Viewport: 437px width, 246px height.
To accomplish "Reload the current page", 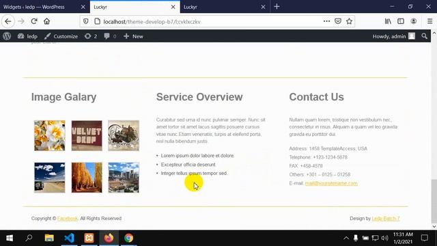I will [x=34, y=21].
